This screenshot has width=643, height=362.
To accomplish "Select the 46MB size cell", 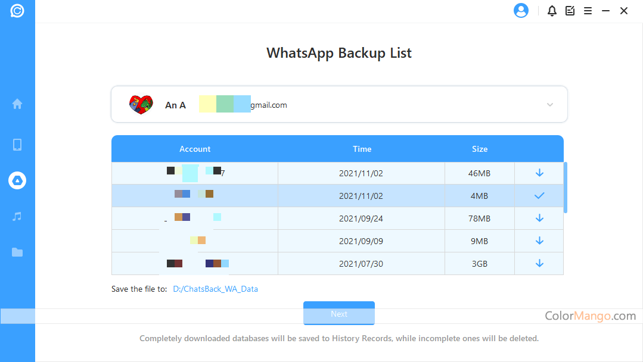I will tap(479, 173).
